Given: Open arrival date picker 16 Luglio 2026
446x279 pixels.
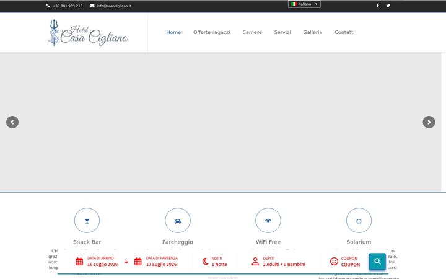Looking at the screenshot, I should pyautogui.click(x=97, y=262).
